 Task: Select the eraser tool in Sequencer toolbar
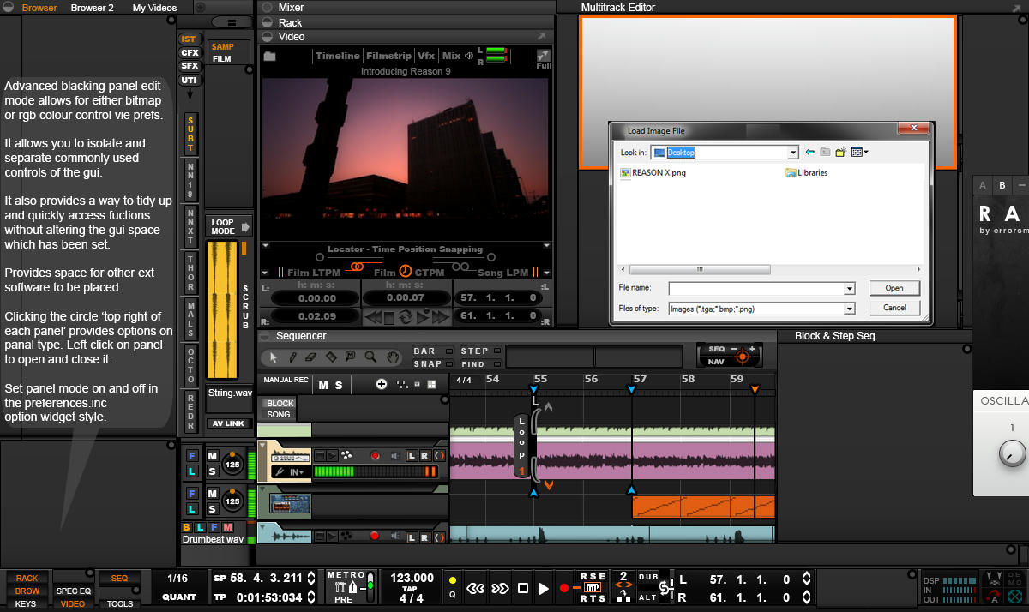[x=311, y=357]
